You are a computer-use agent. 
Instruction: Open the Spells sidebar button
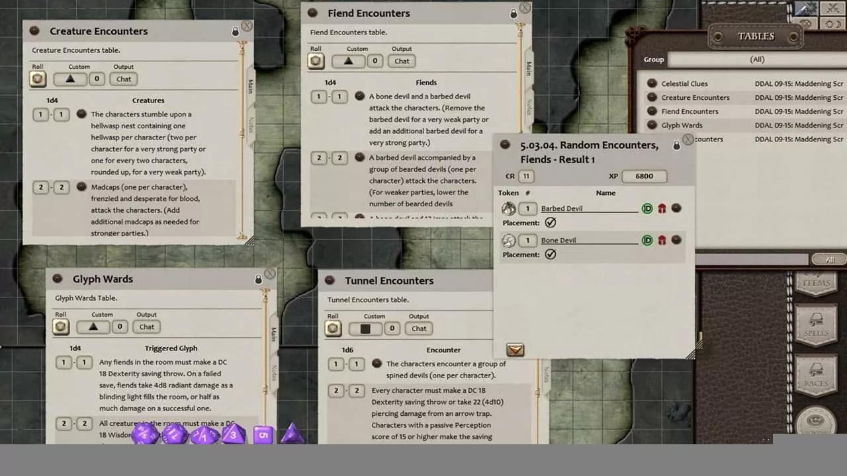tap(817, 327)
